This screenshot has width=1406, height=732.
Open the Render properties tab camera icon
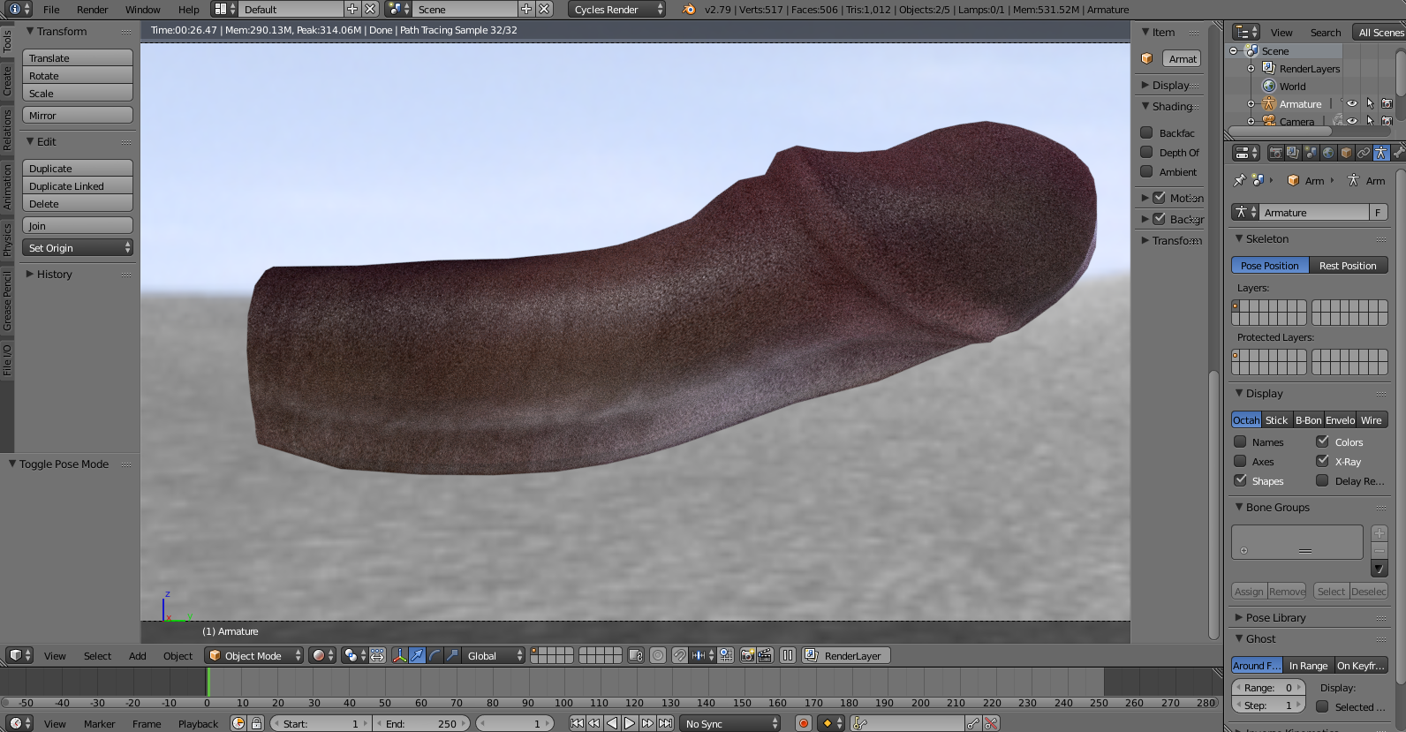pos(1275,153)
